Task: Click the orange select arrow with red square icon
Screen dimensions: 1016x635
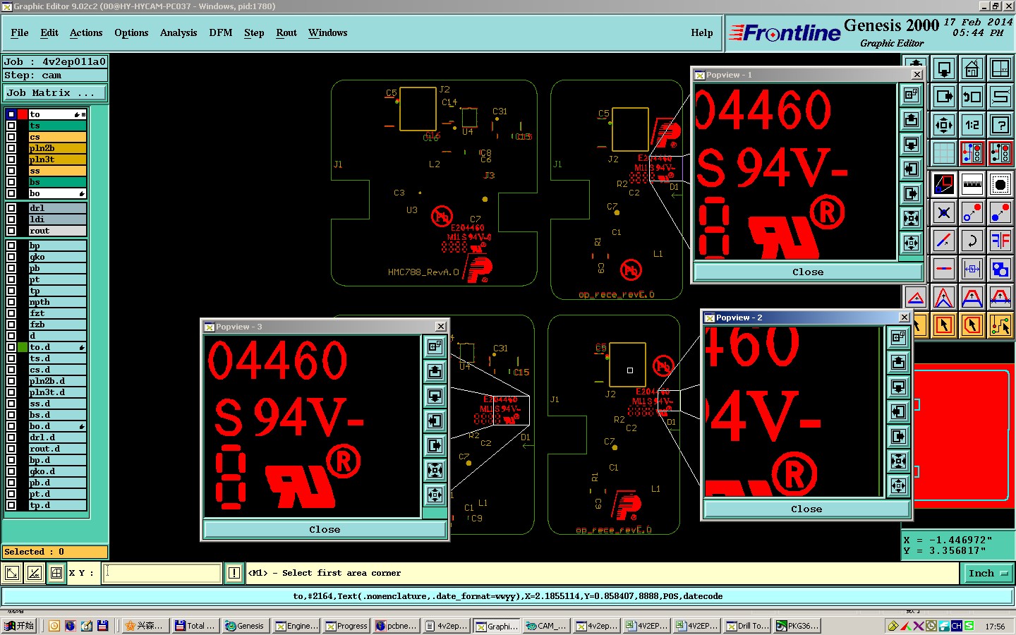Action: click(944, 325)
